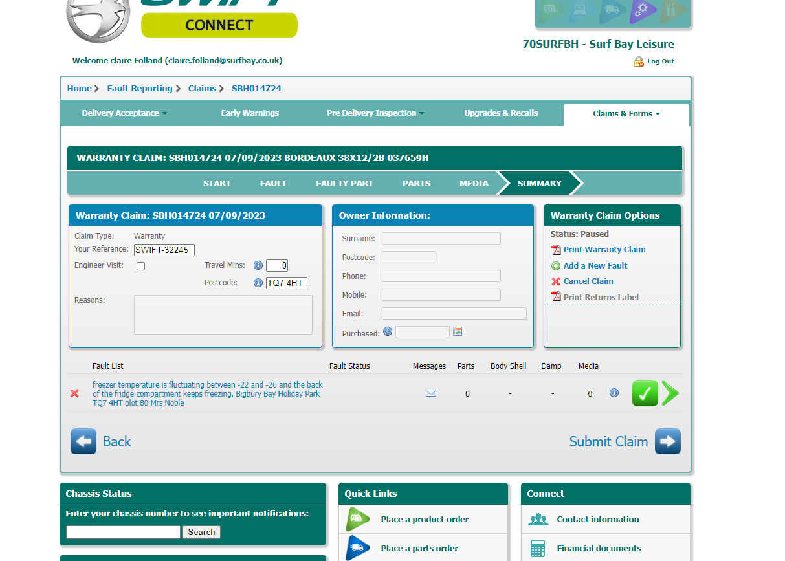Image resolution: width=785 pixels, height=561 pixels.
Task: Click the Travel Mins info icon
Action: pos(258,265)
